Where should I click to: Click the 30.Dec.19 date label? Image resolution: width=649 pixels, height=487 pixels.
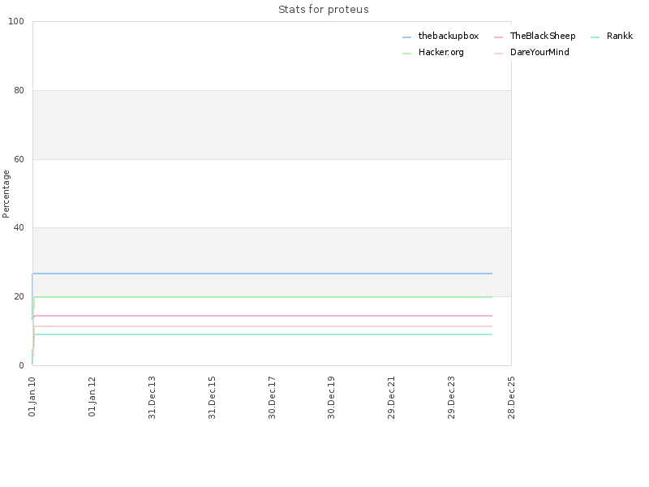tap(331, 397)
